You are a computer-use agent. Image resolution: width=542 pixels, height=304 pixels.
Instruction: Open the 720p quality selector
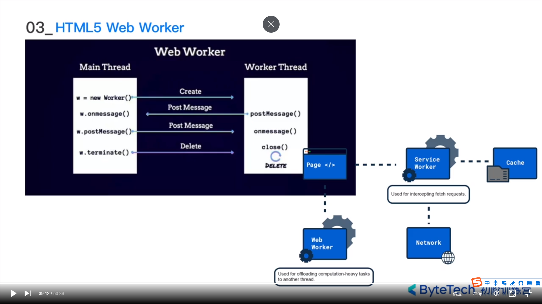(477, 294)
